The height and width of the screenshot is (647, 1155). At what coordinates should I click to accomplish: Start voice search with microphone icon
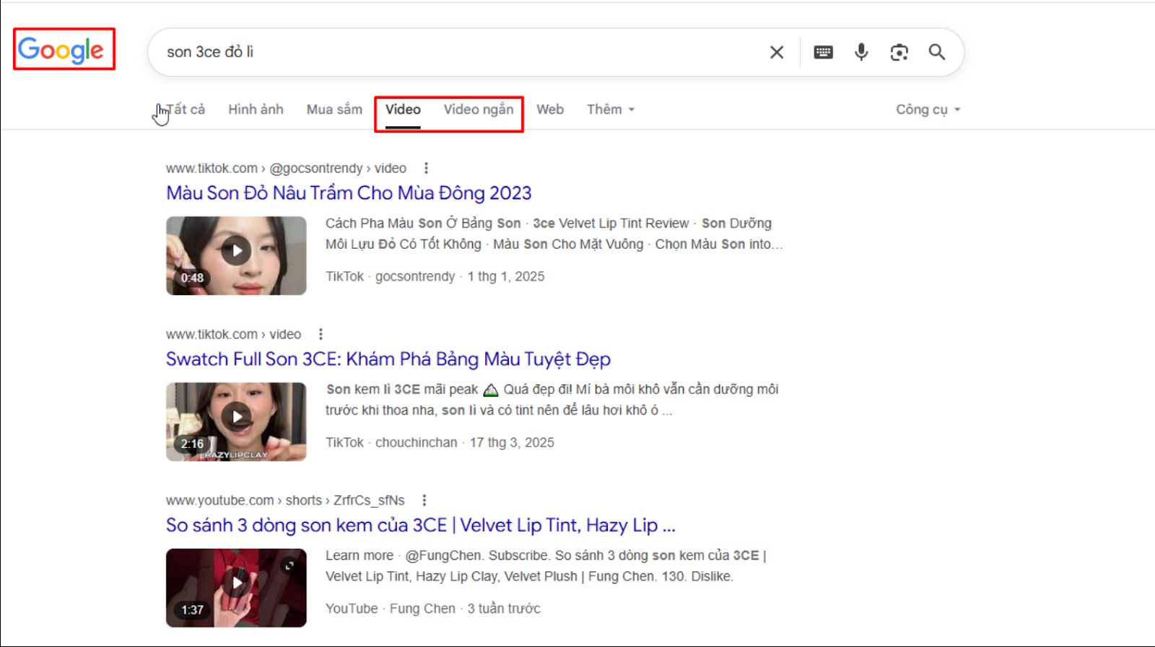861,52
